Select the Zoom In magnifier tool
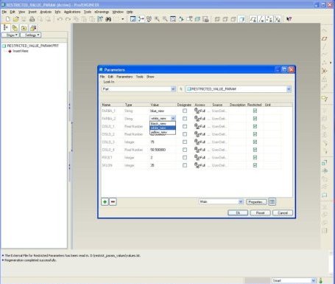 [157, 19]
